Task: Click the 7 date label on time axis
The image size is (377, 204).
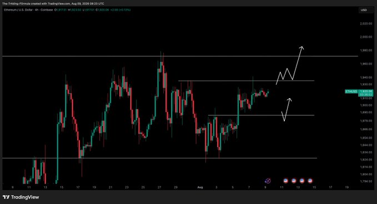Action: (249, 187)
